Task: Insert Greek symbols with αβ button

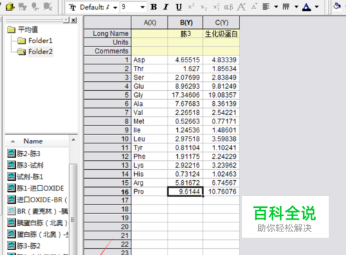Action: (x=228, y=7)
